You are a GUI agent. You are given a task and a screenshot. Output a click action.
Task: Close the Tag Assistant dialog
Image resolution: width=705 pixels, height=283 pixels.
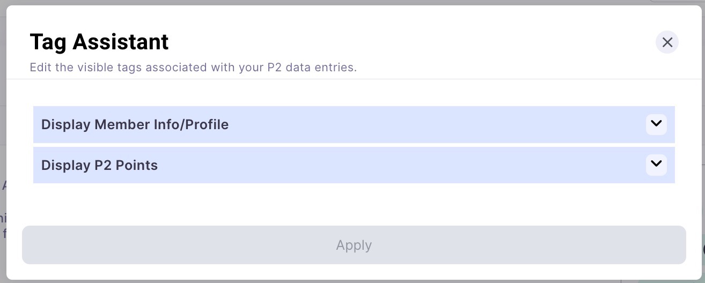tap(667, 42)
